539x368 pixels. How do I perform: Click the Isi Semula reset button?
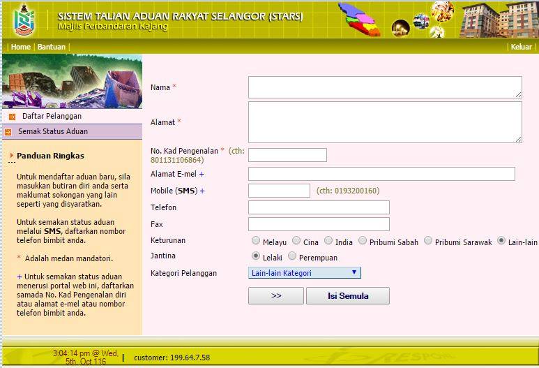tap(348, 295)
